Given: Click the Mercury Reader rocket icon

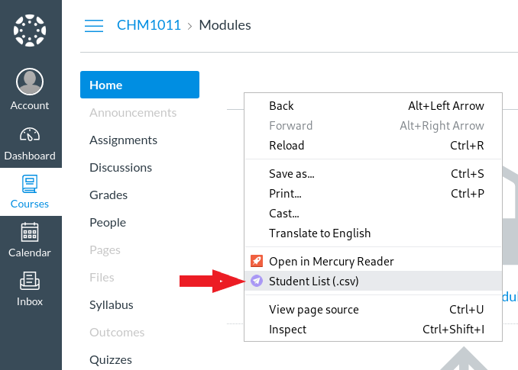Looking at the screenshot, I should 256,261.
